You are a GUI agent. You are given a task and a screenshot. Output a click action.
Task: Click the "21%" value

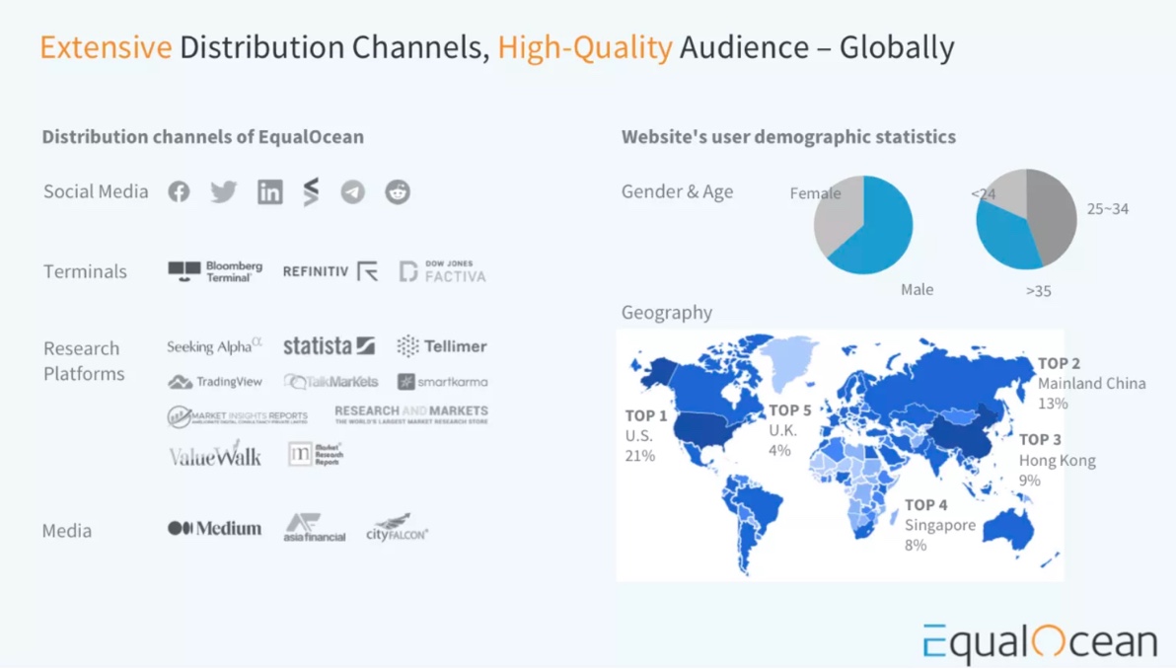(639, 456)
